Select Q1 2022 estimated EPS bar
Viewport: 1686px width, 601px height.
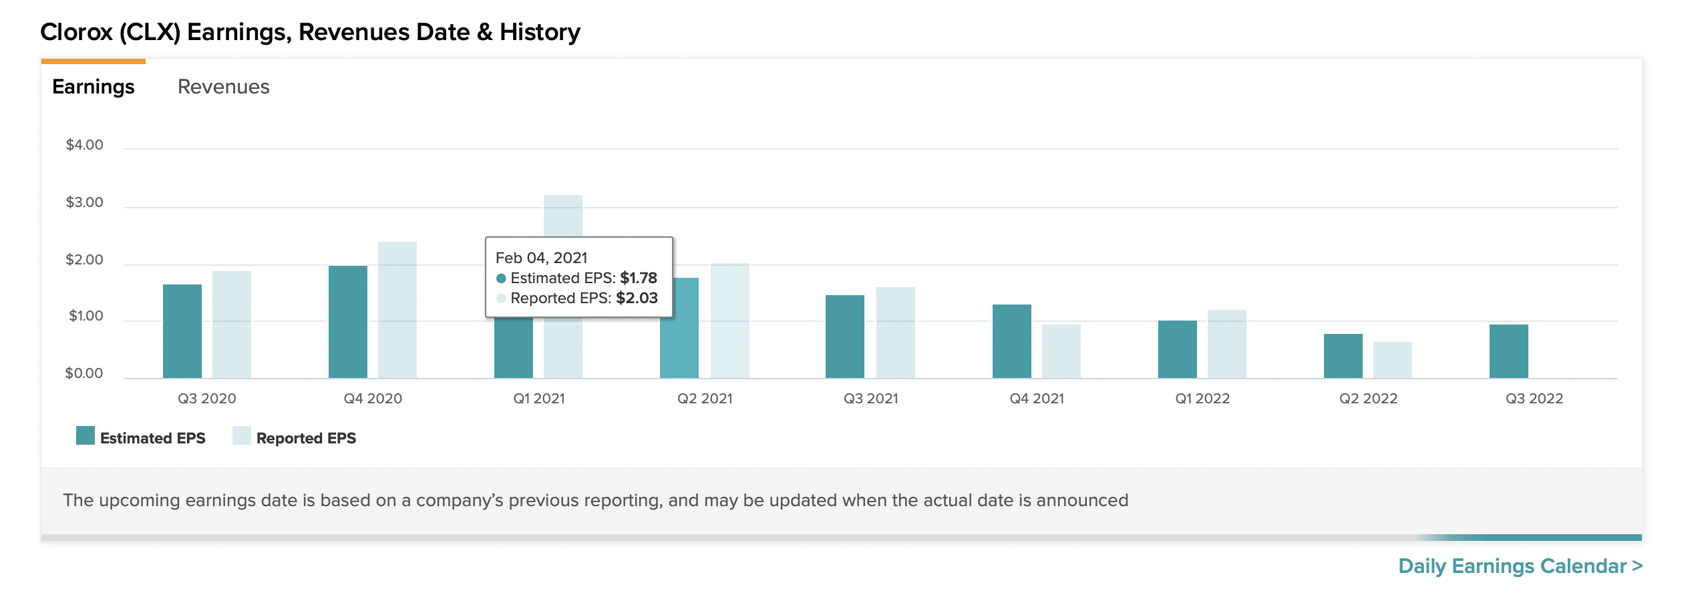pos(1178,349)
